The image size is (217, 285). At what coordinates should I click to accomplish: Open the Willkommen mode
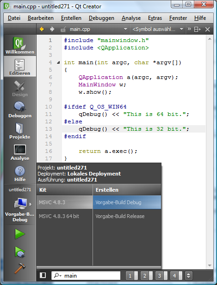(x=19, y=45)
